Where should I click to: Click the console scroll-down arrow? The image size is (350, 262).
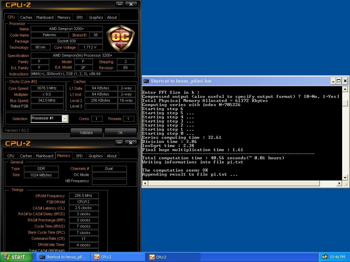point(345,177)
